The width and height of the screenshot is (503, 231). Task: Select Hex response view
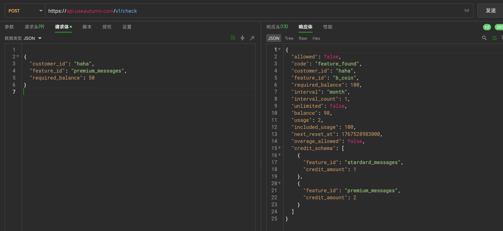point(316,38)
